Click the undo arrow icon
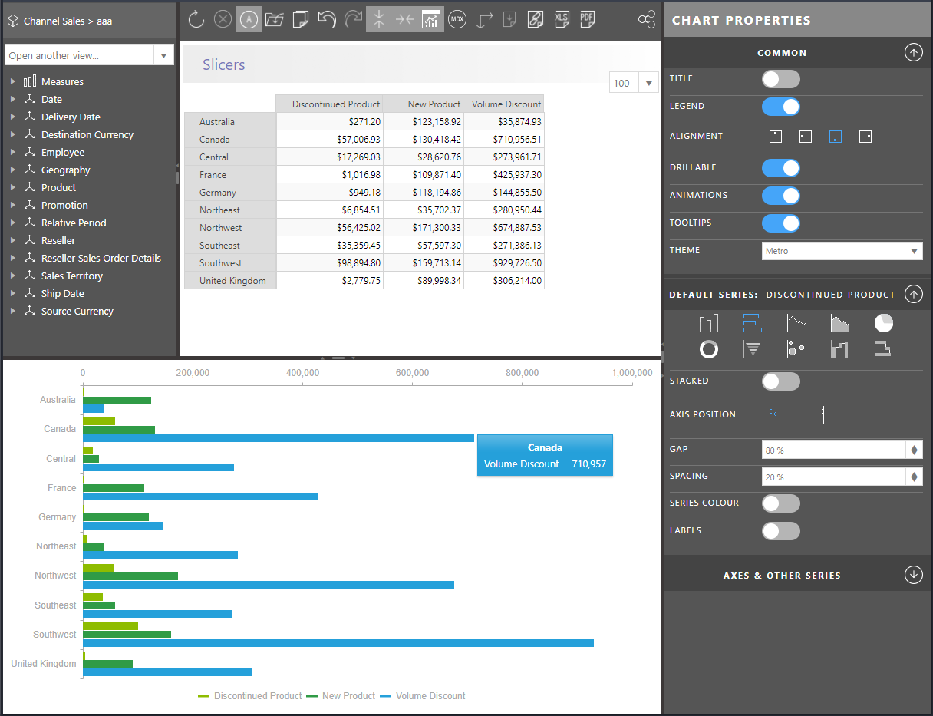This screenshot has height=716, width=933. 327,20
